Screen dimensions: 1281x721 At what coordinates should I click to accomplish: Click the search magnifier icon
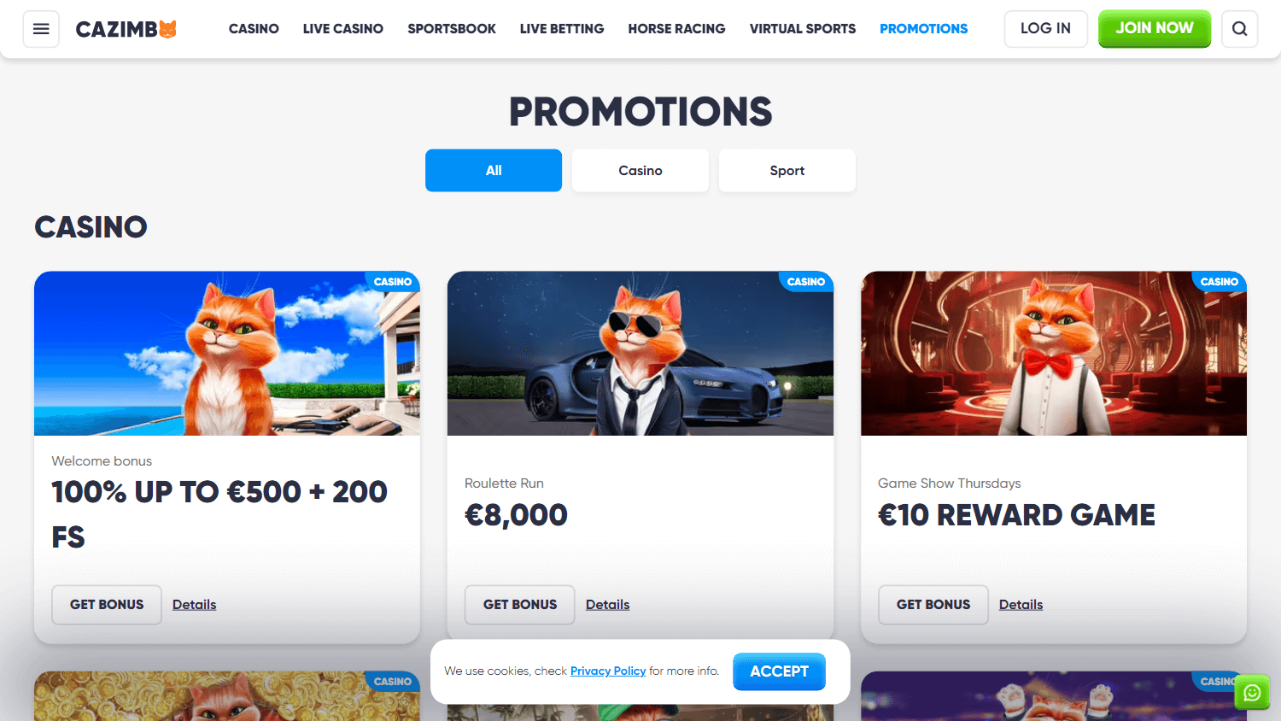[1239, 29]
